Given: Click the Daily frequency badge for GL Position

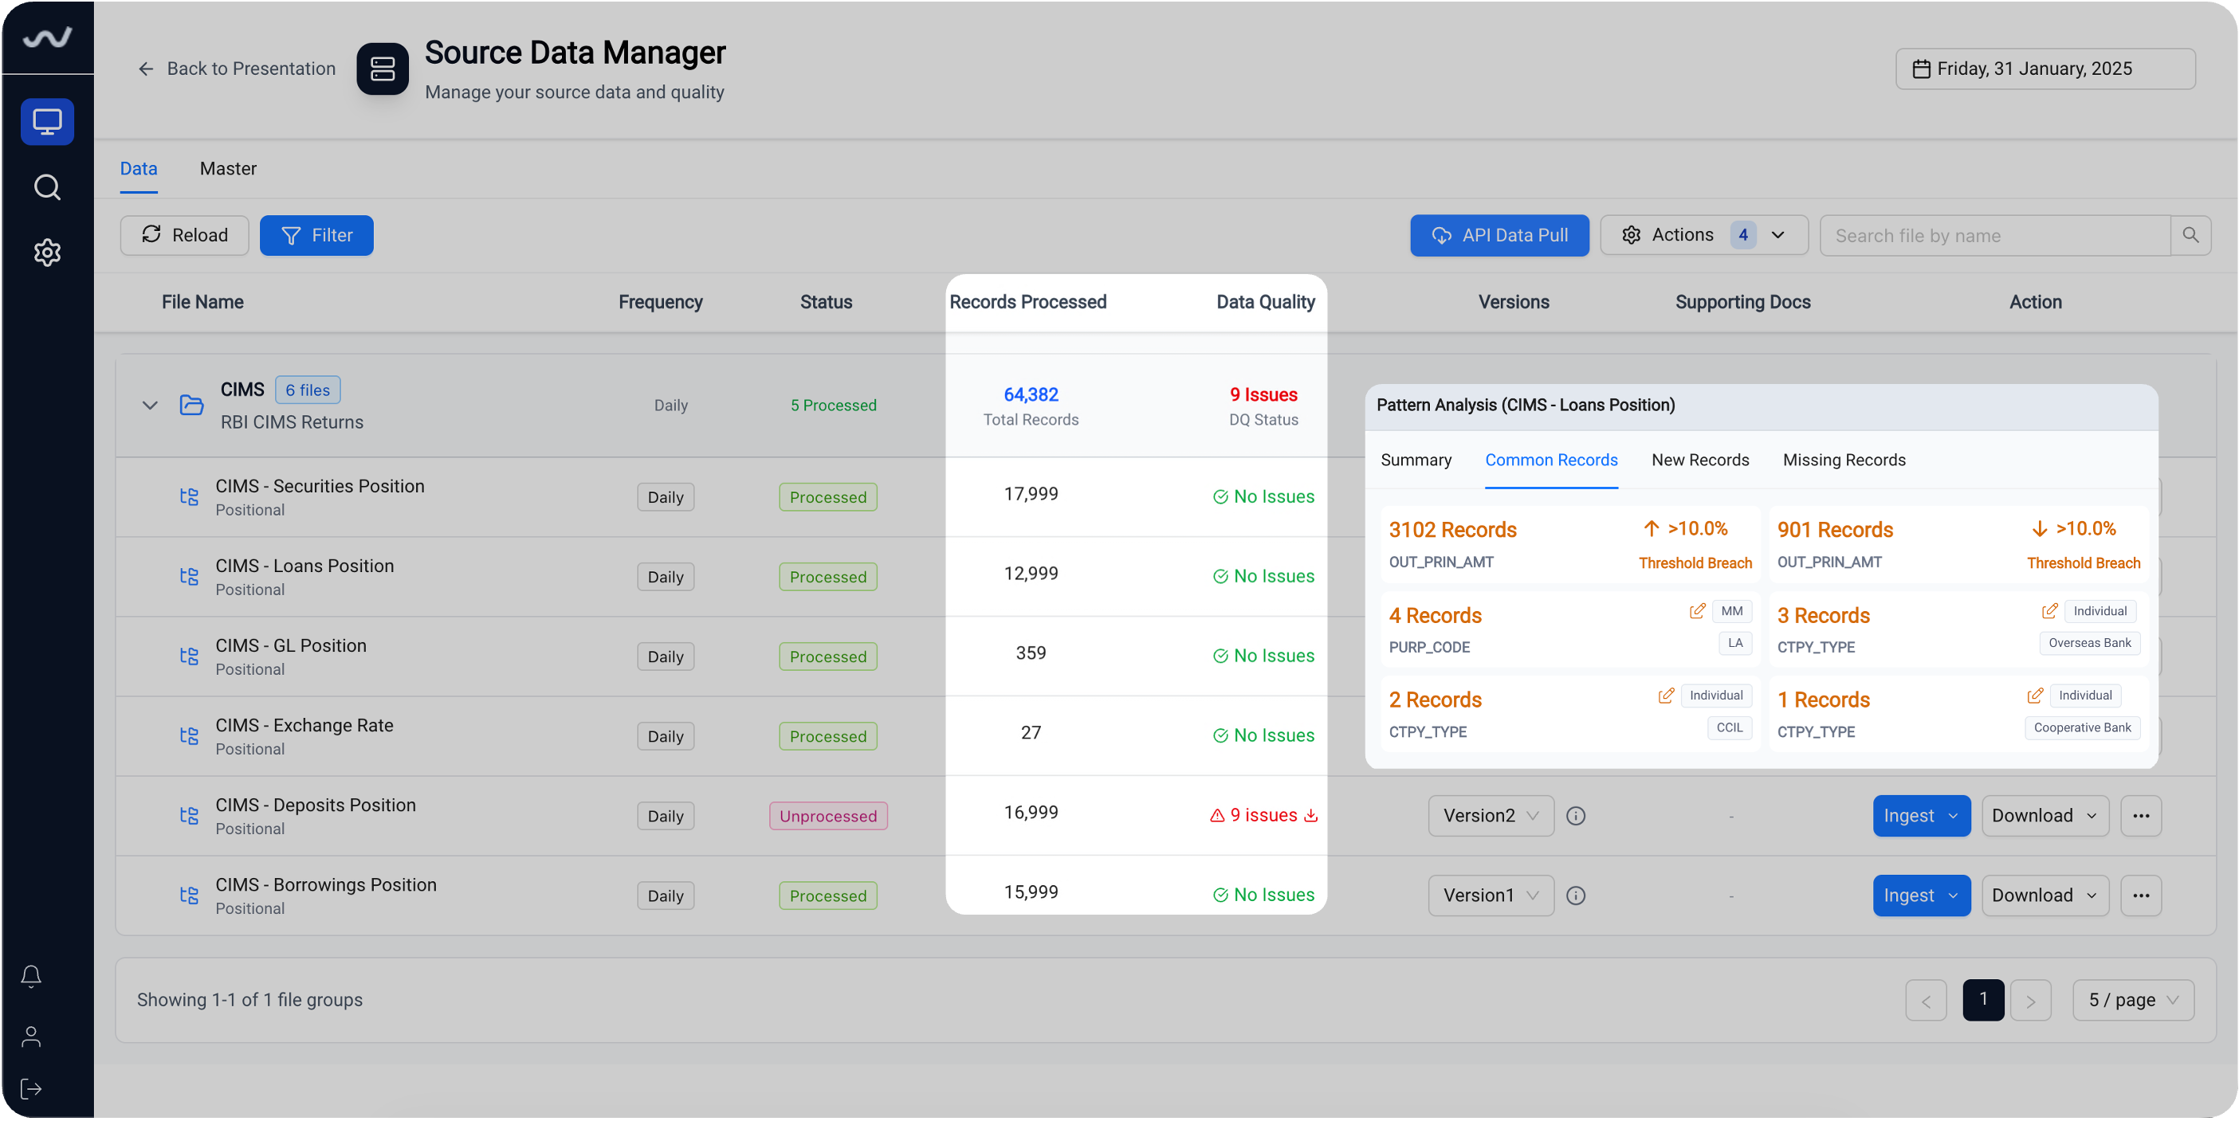Looking at the screenshot, I should (x=665, y=657).
